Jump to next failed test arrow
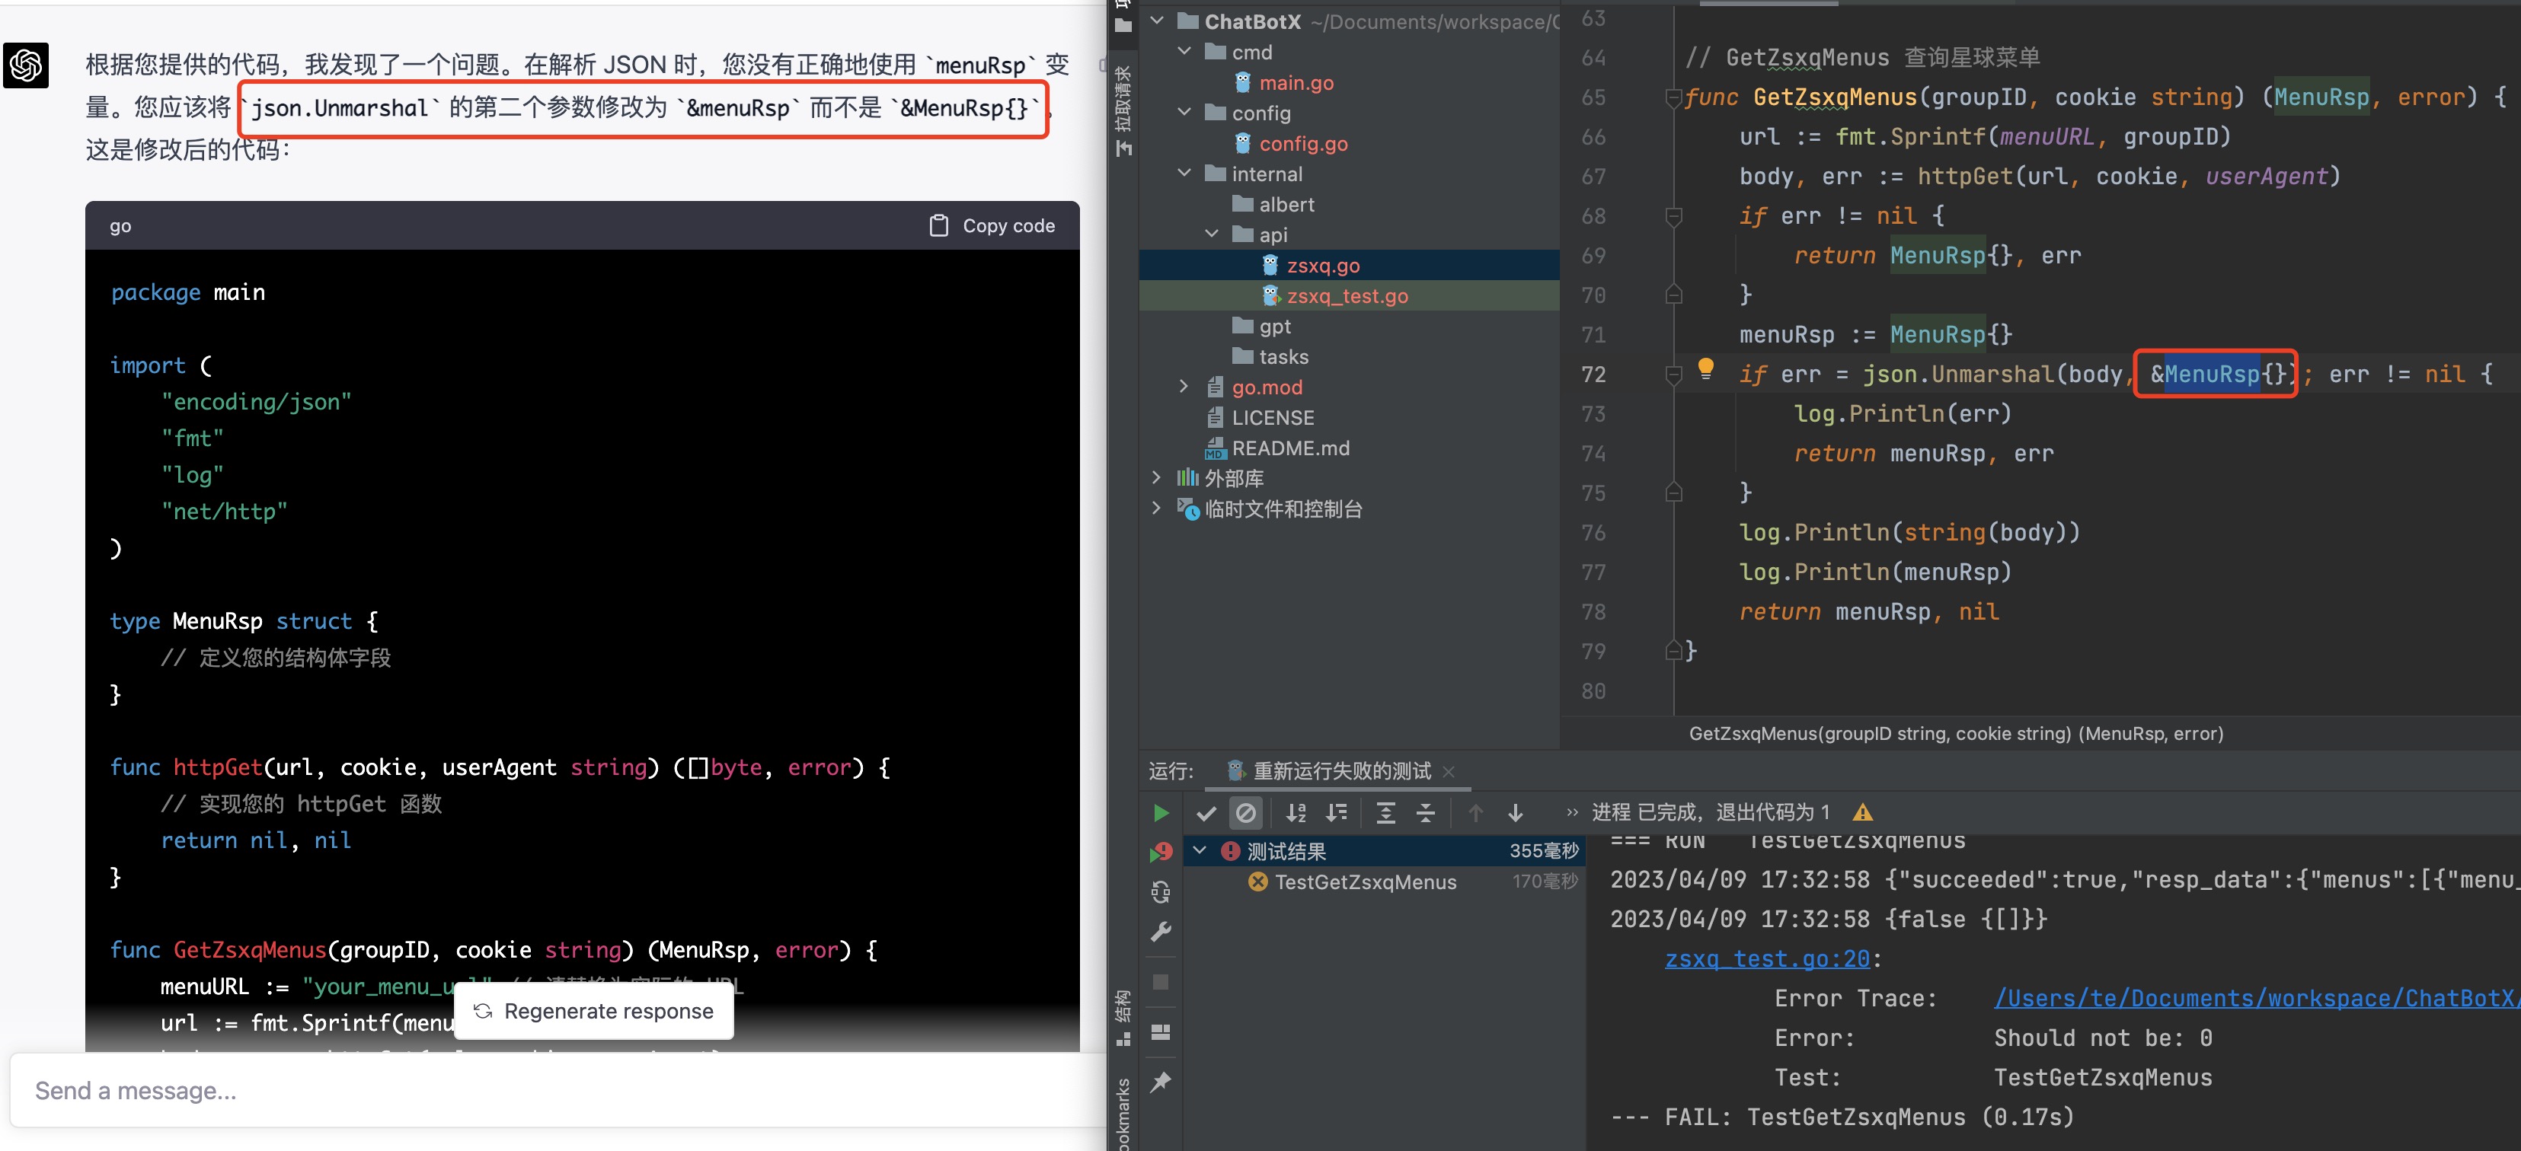The image size is (2521, 1151). click(x=1515, y=813)
